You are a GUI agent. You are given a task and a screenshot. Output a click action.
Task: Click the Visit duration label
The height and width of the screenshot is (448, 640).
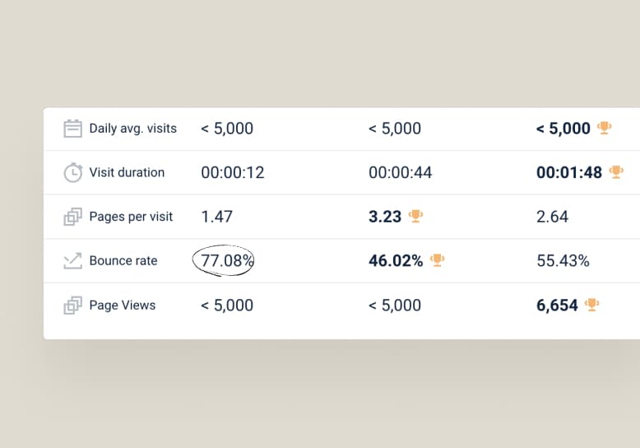tap(127, 173)
